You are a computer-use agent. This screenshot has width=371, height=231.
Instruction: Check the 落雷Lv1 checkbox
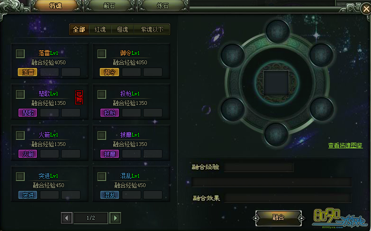[x=20, y=53]
